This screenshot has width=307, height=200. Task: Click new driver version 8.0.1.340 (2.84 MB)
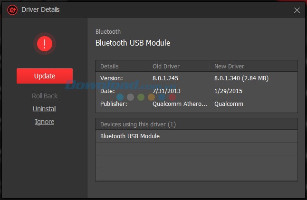pyautogui.click(x=241, y=78)
